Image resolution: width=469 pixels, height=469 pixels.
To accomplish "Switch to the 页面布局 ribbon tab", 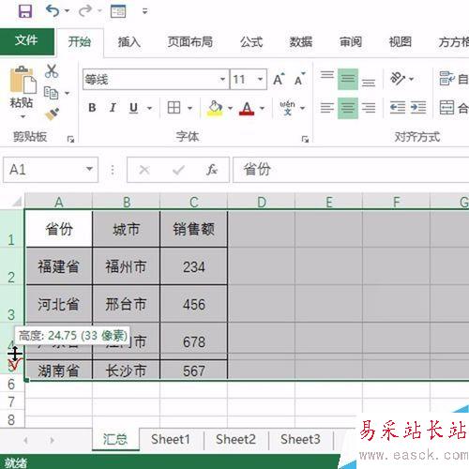I will pos(190,42).
